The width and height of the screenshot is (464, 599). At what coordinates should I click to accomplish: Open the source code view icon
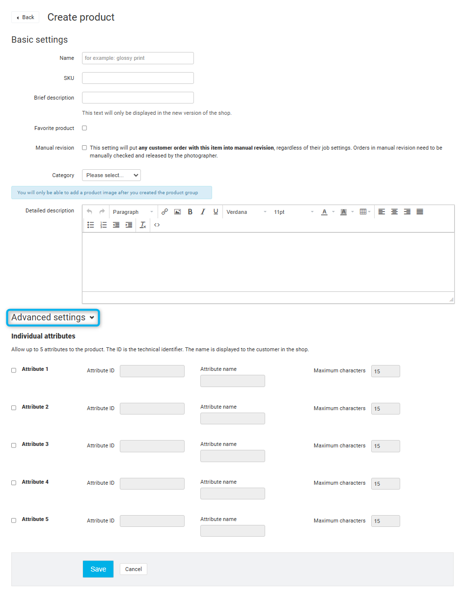(157, 225)
